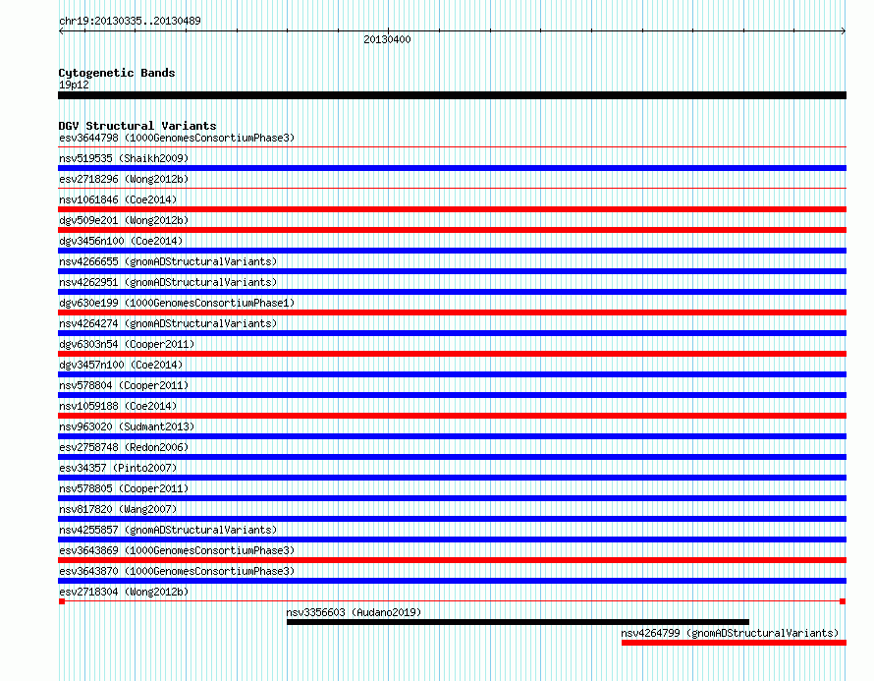Click the black 19p12 cytogenetic band bar
The width and height of the screenshot is (874, 681).
452,95
